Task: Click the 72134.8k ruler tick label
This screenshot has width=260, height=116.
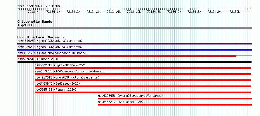Action: click(194, 12)
